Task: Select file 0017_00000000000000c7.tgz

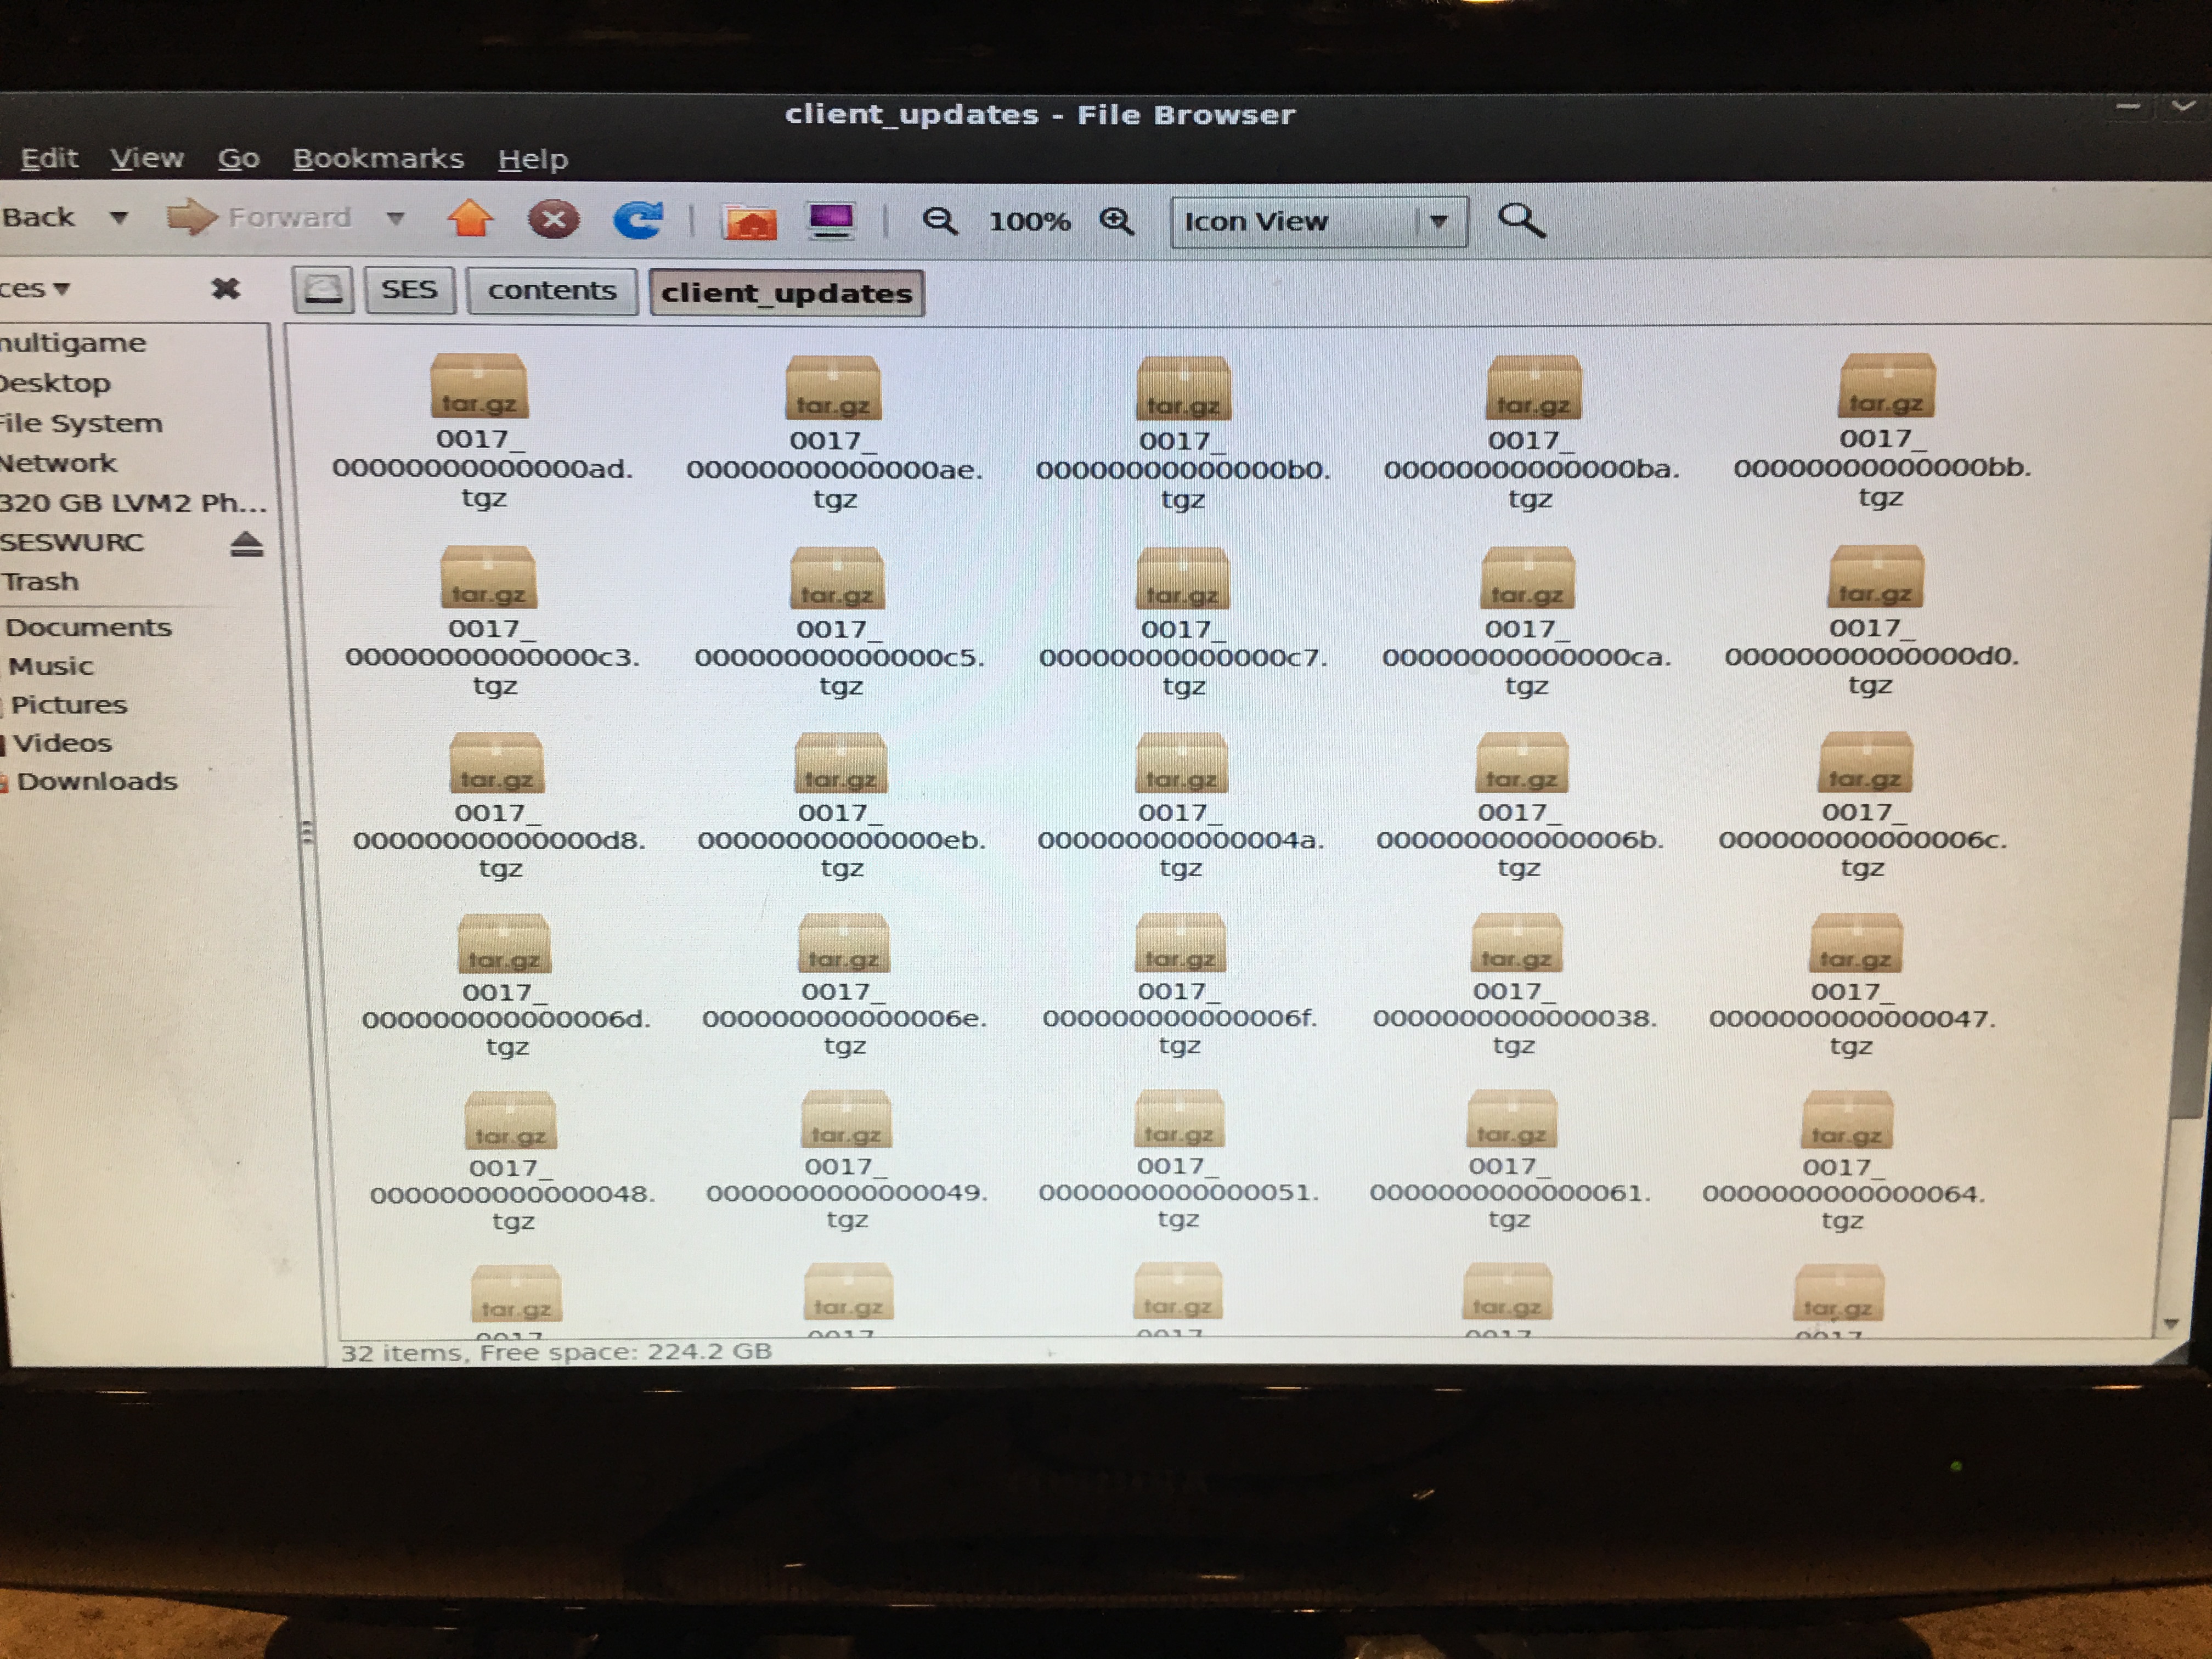Action: click(x=1183, y=622)
